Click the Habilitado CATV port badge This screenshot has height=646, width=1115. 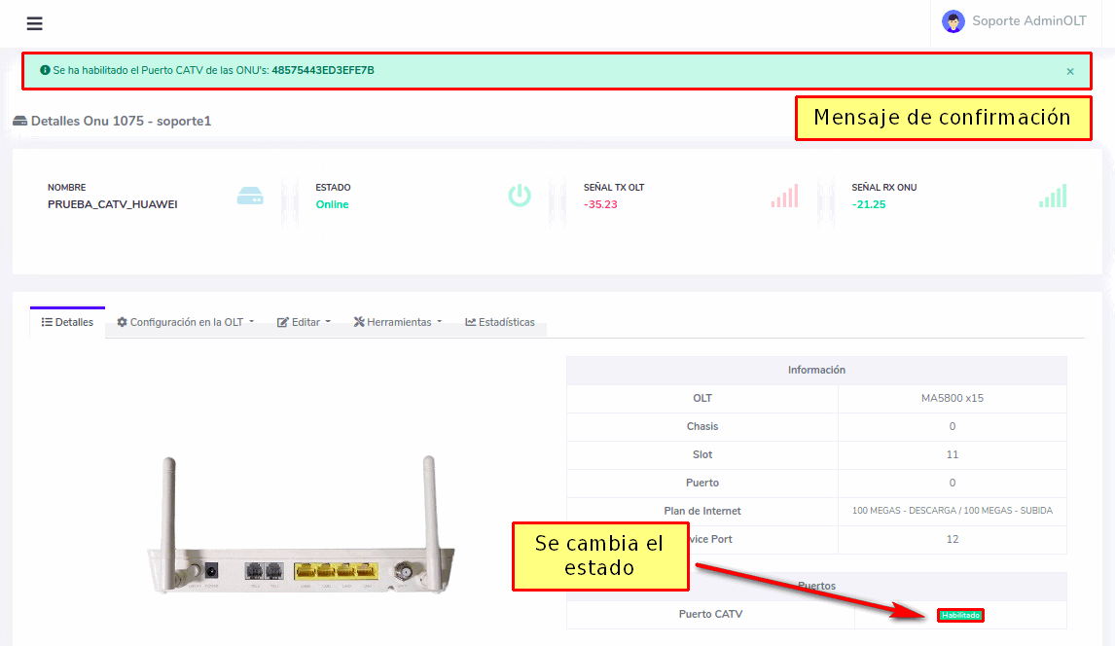tap(960, 615)
